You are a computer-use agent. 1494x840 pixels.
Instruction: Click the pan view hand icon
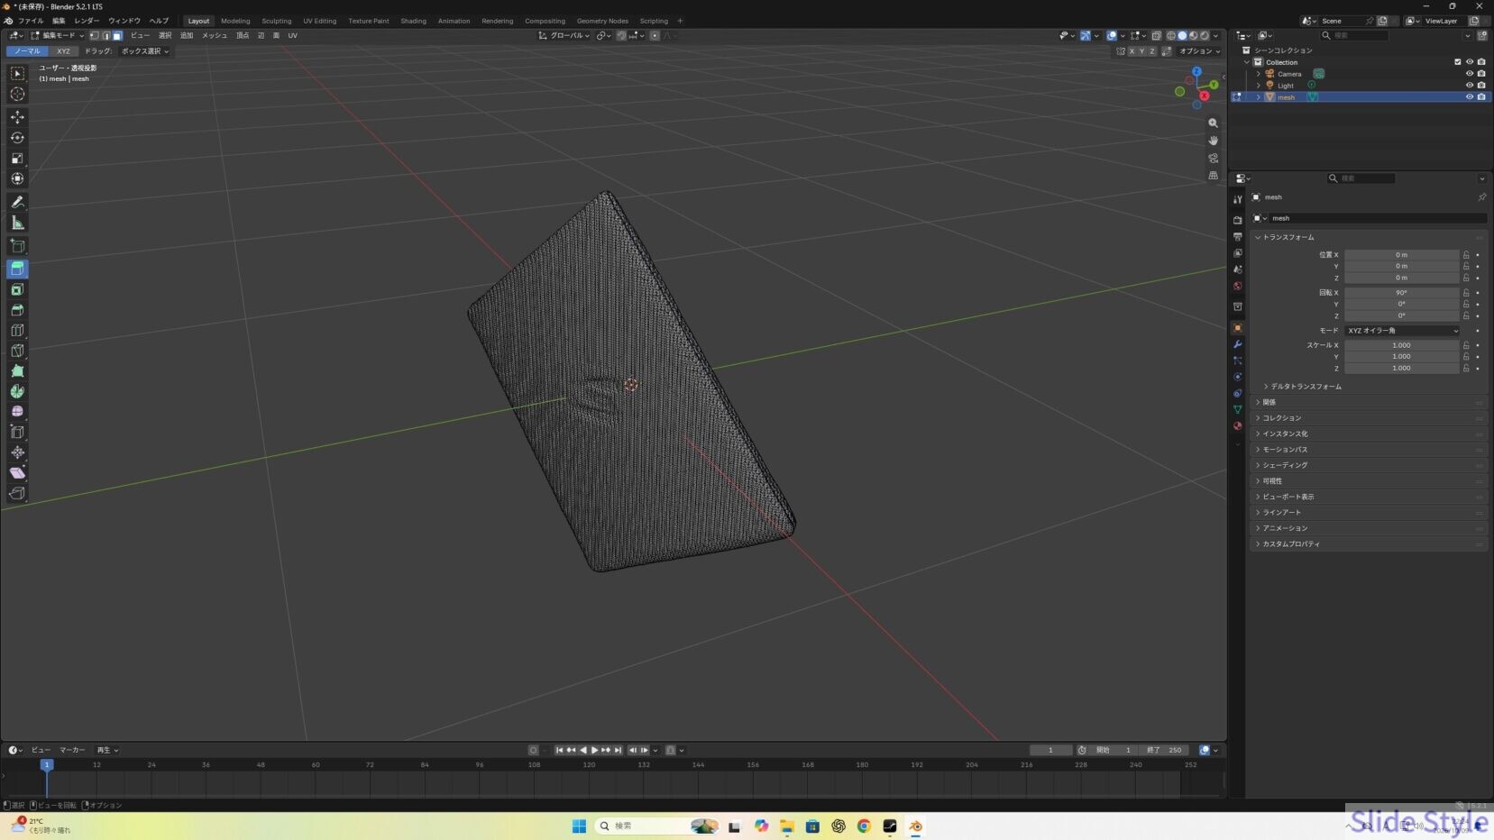tap(1213, 141)
